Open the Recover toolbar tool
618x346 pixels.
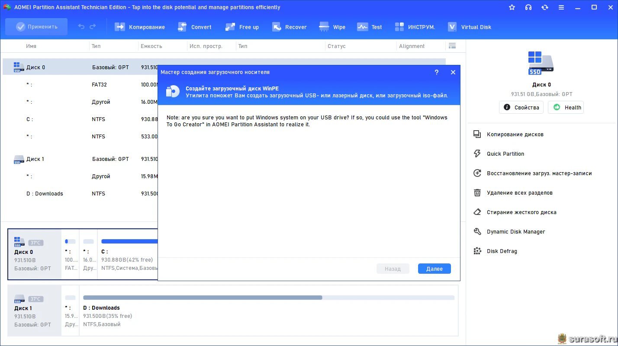click(x=290, y=27)
